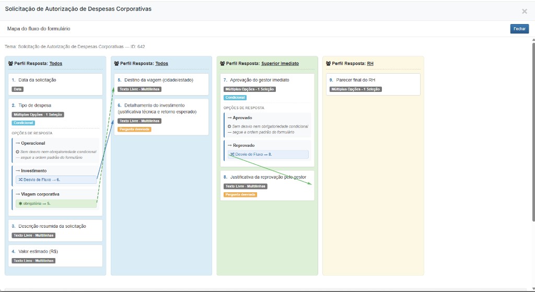
Task: Select question 5 Destino da viagem
Action: [x=161, y=84]
